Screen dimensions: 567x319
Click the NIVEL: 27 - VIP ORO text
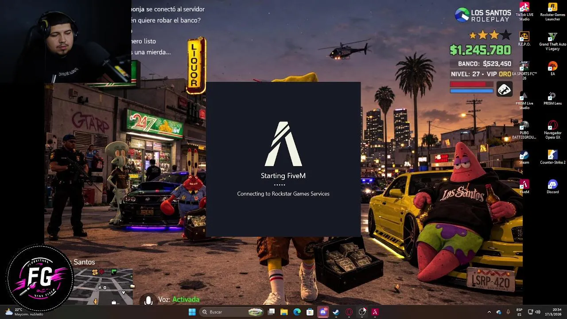click(x=481, y=74)
